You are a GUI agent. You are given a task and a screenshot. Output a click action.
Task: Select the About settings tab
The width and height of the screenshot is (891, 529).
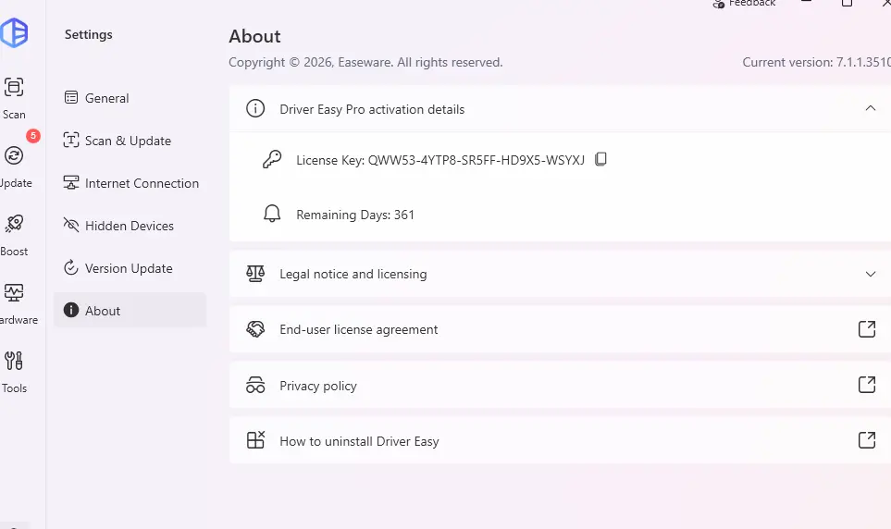point(130,310)
